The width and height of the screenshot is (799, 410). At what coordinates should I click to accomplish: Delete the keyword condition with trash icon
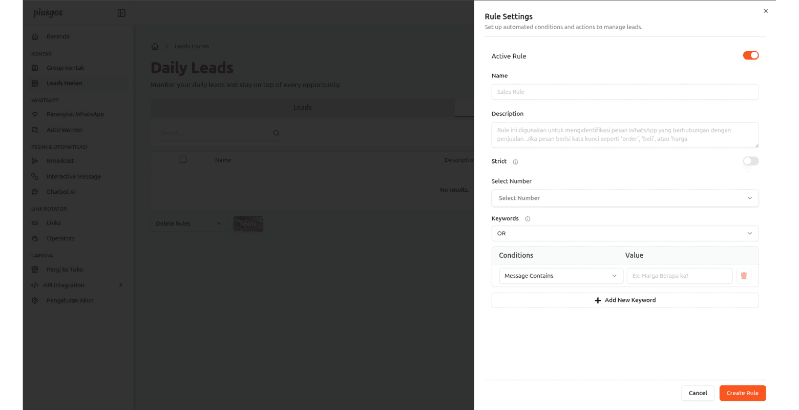tap(743, 276)
